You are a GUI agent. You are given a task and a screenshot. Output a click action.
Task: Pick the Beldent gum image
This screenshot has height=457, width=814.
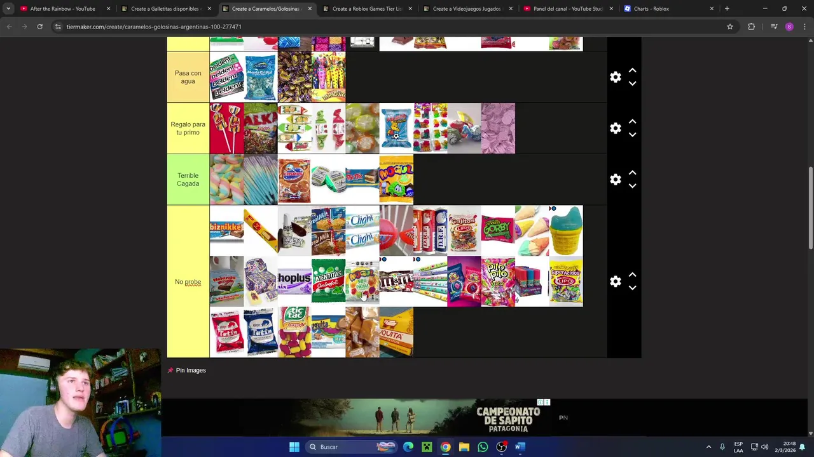pyautogui.click(x=226, y=77)
